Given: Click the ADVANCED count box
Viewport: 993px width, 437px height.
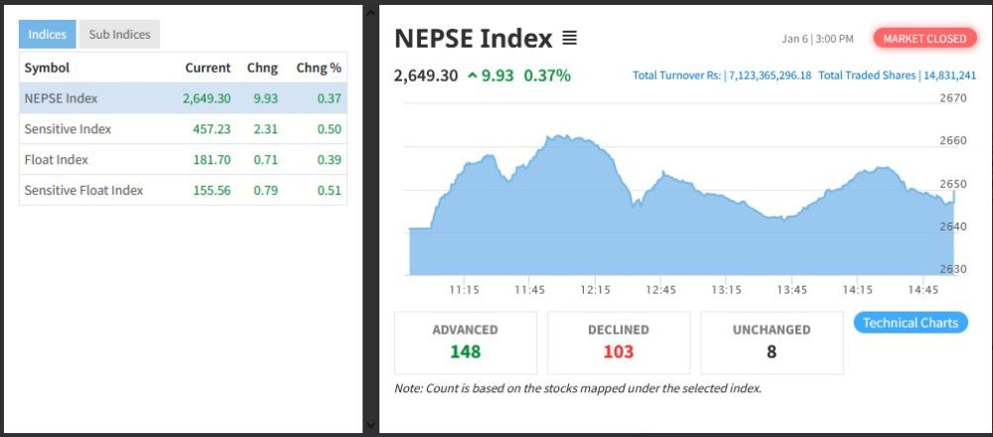Looking at the screenshot, I should coord(466,342).
